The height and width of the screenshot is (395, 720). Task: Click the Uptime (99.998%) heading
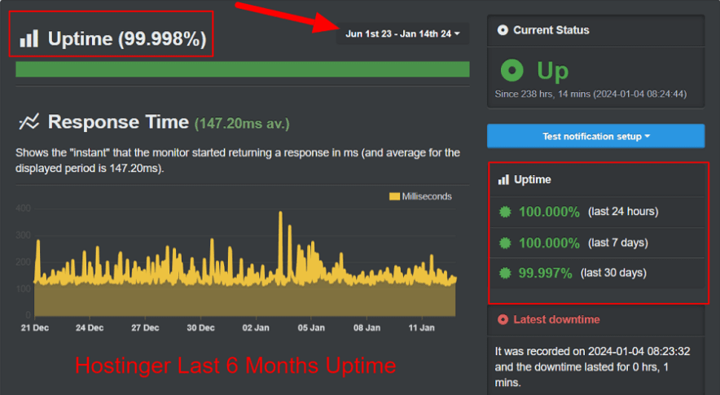tap(126, 38)
